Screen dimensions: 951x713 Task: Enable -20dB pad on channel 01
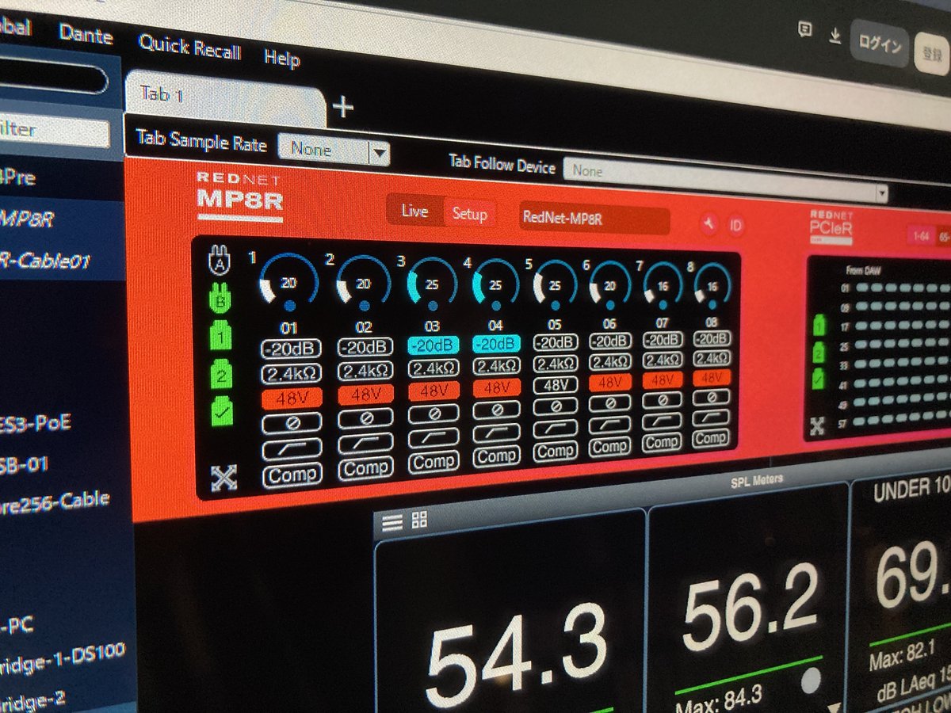[x=290, y=348]
